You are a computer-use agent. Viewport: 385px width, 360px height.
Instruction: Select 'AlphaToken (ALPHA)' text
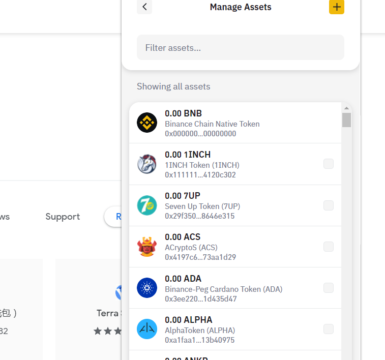(200, 331)
